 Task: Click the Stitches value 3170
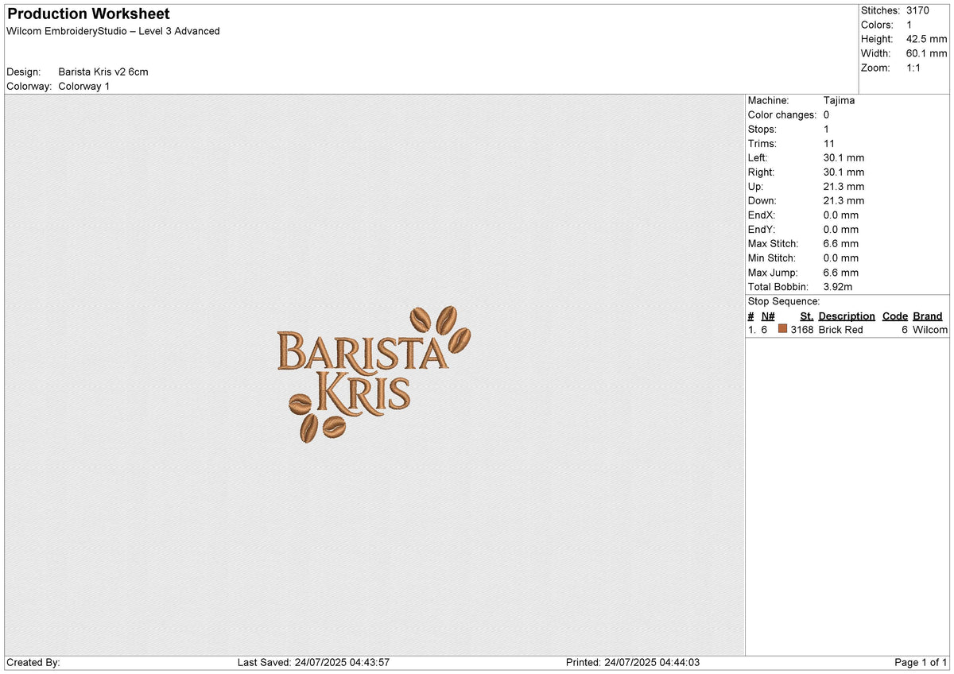coord(918,10)
